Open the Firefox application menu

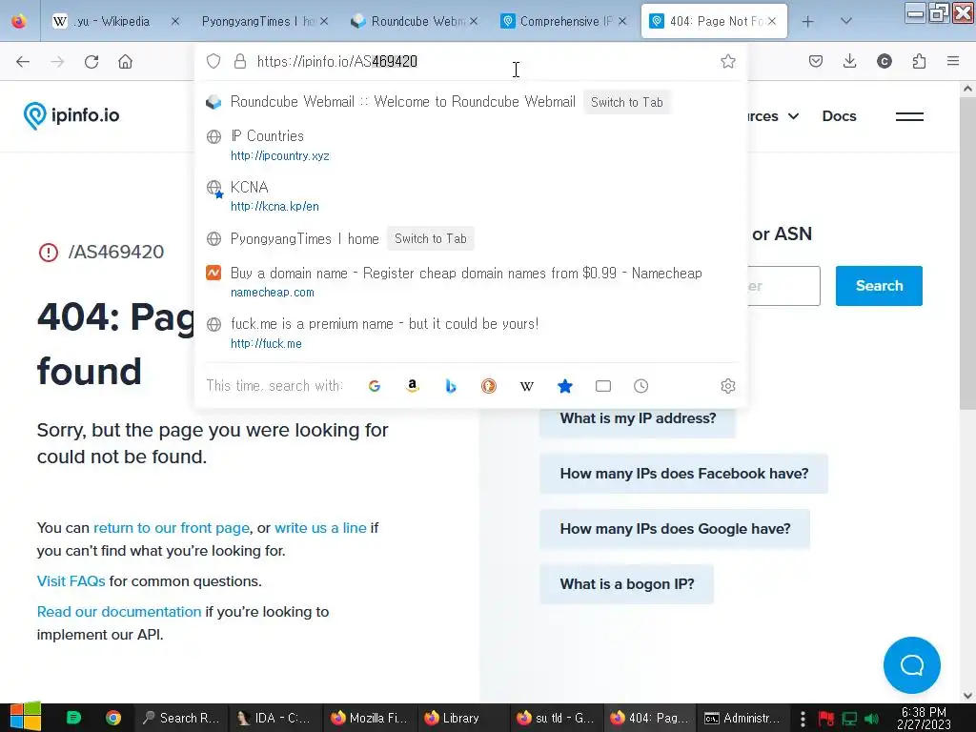(x=953, y=61)
